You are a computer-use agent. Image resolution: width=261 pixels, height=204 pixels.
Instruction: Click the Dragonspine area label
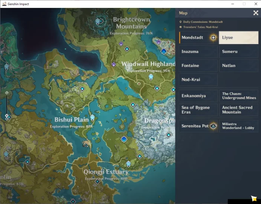[x=160, y=120]
